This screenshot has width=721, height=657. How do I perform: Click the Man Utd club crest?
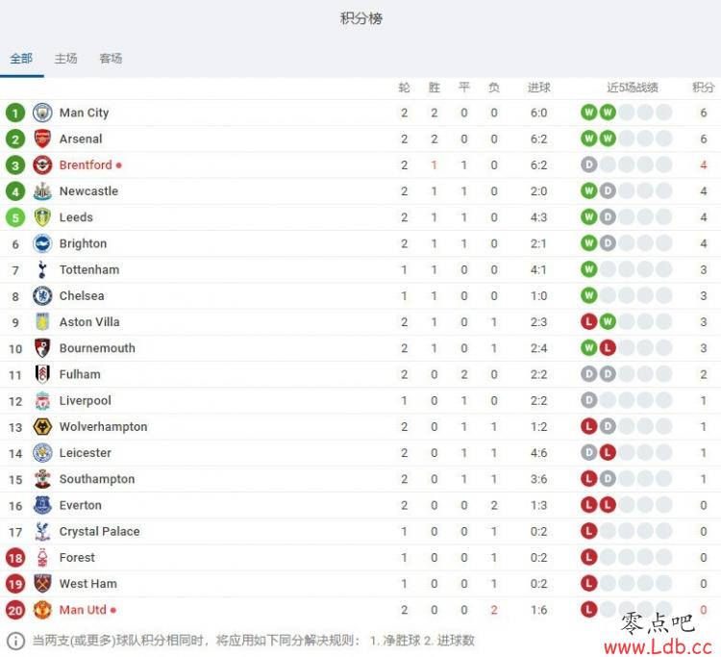(x=42, y=610)
